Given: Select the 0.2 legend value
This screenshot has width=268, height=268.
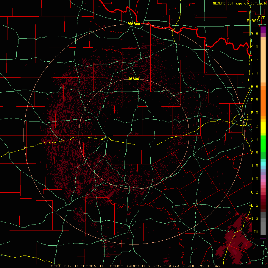Looking at the screenshot, I should [x=255, y=192].
